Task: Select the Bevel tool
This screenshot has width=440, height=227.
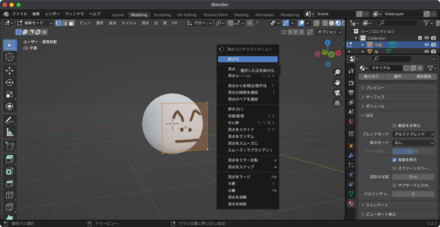Action: tap(10, 183)
